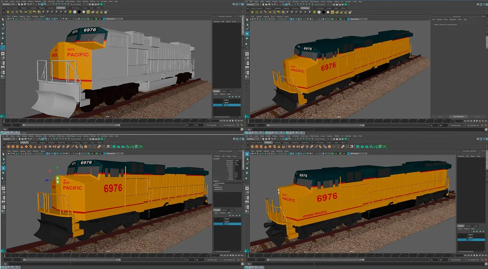Click the white material sphere on top-left Rendering shelf

pos(75,12)
